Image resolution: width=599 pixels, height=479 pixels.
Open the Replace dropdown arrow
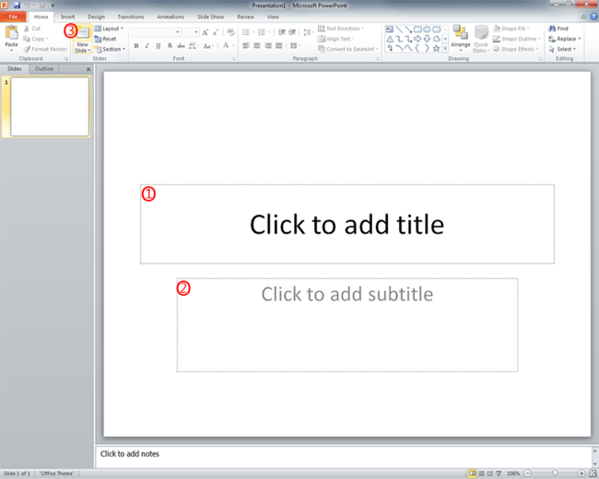click(580, 39)
